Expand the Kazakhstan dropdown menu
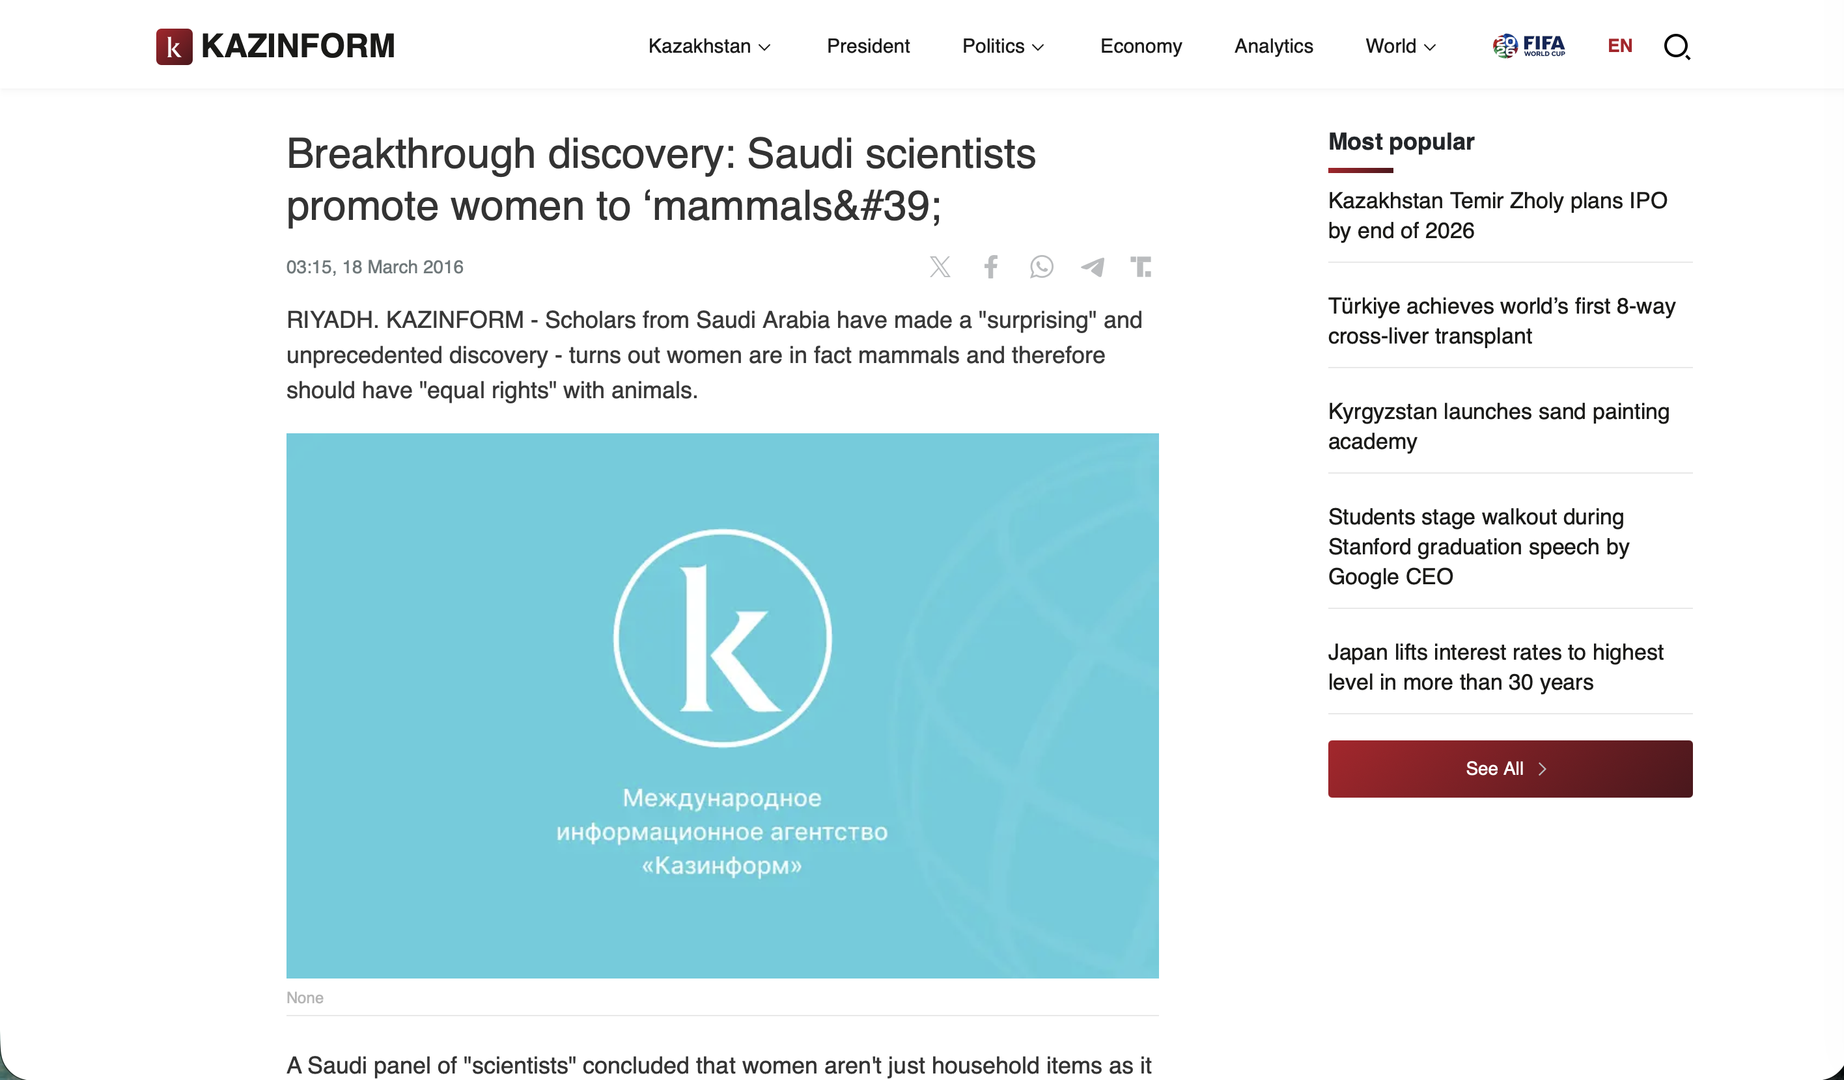This screenshot has height=1080, width=1844. pos(709,46)
